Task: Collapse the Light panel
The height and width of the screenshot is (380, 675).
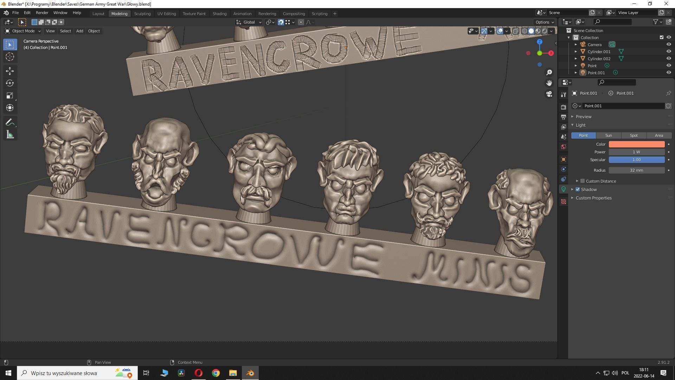Action: [580, 125]
